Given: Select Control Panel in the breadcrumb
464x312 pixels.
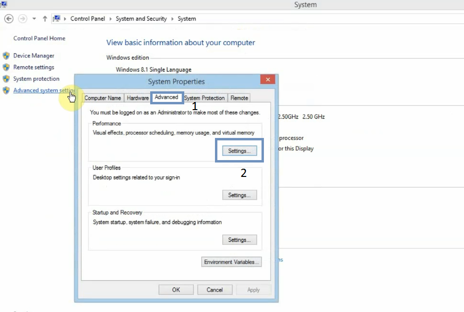Looking at the screenshot, I should 88,19.
